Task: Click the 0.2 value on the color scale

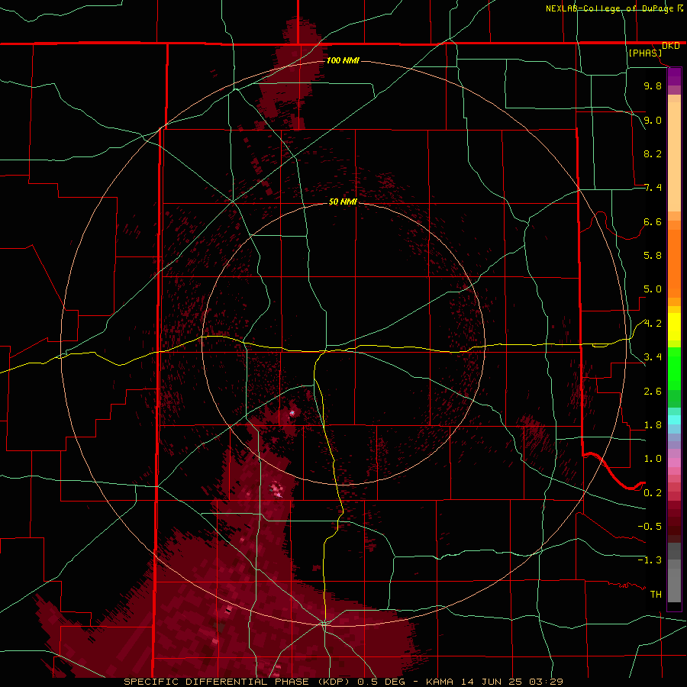Action: click(653, 493)
